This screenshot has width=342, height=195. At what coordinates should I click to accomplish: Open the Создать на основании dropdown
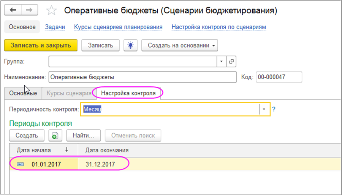pyautogui.click(x=180, y=45)
